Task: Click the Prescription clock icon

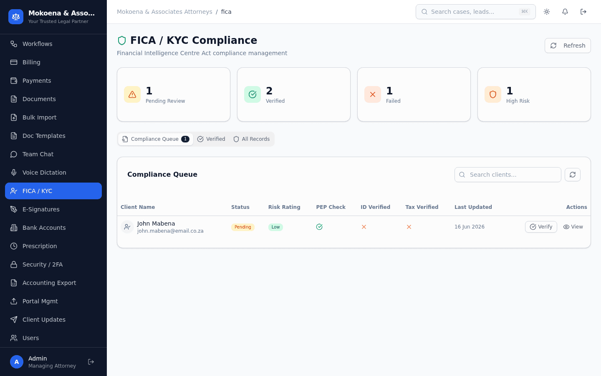Action: pos(14,246)
